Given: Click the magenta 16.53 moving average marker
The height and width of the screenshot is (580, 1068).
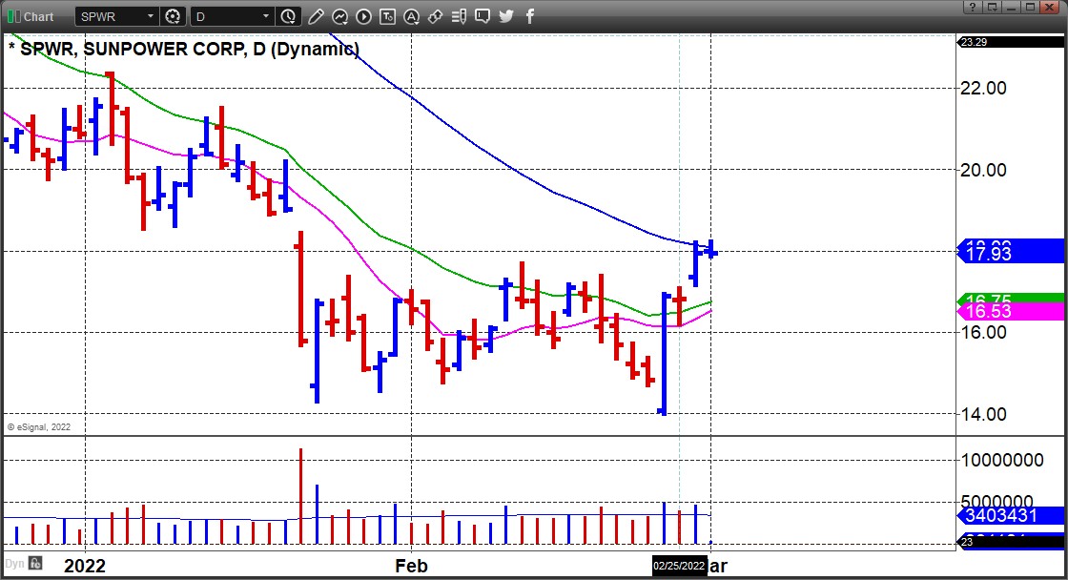Looking at the screenshot, I should [1011, 312].
